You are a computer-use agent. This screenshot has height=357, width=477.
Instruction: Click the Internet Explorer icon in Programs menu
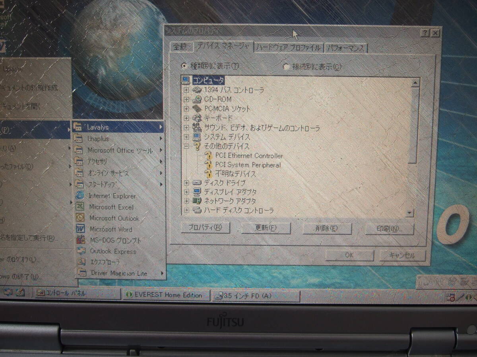click(x=81, y=196)
